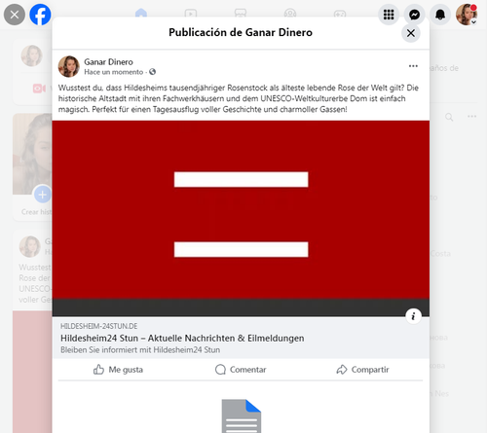
Task: Click the create story plus button
Action: coord(43,195)
